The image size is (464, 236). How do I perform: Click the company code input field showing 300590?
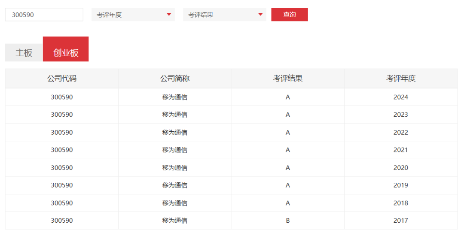44,15
